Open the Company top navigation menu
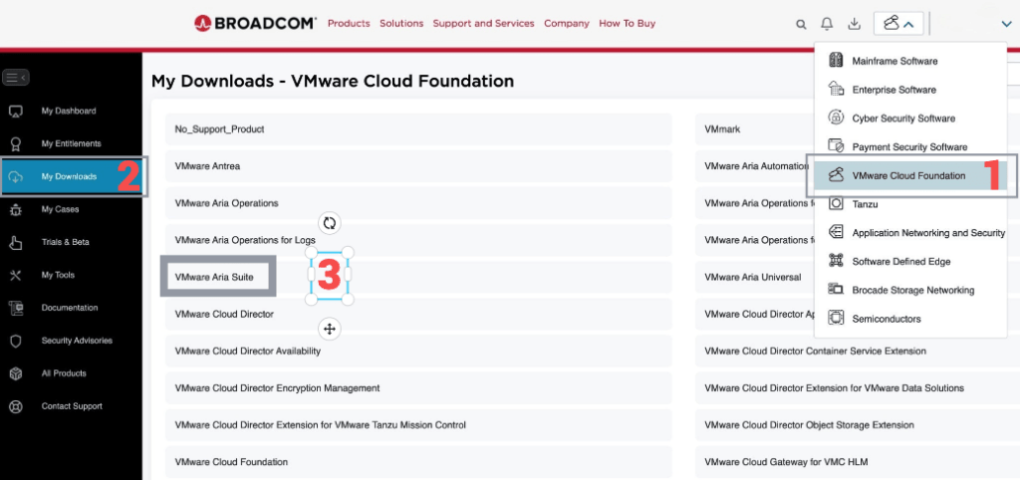 click(x=567, y=24)
